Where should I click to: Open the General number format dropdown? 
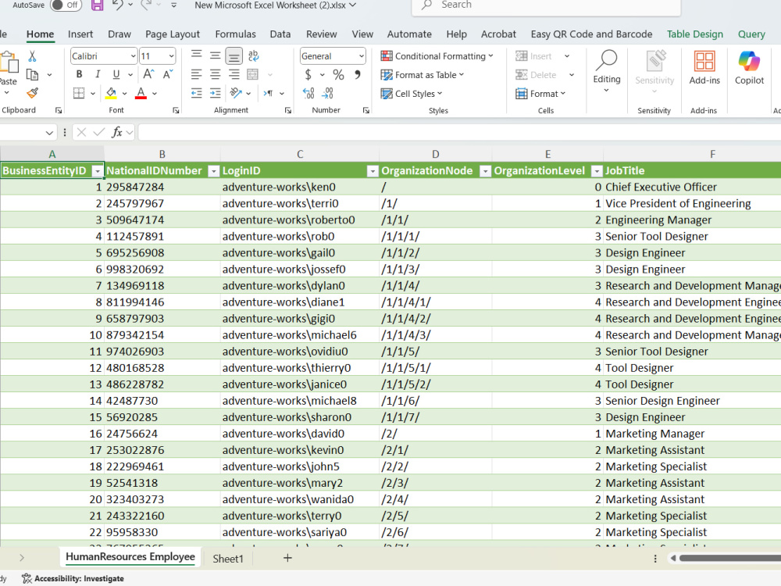[x=361, y=56]
